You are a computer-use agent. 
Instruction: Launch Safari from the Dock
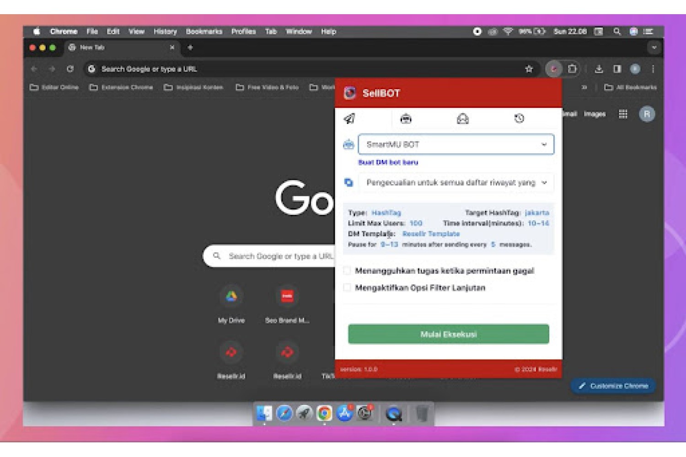pos(284,414)
